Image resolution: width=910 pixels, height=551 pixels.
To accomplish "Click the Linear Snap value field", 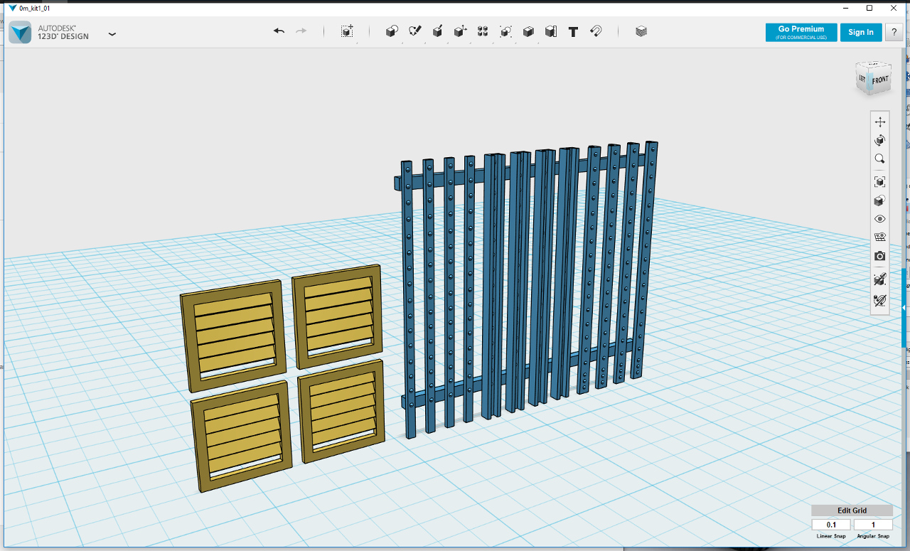I will coord(831,525).
